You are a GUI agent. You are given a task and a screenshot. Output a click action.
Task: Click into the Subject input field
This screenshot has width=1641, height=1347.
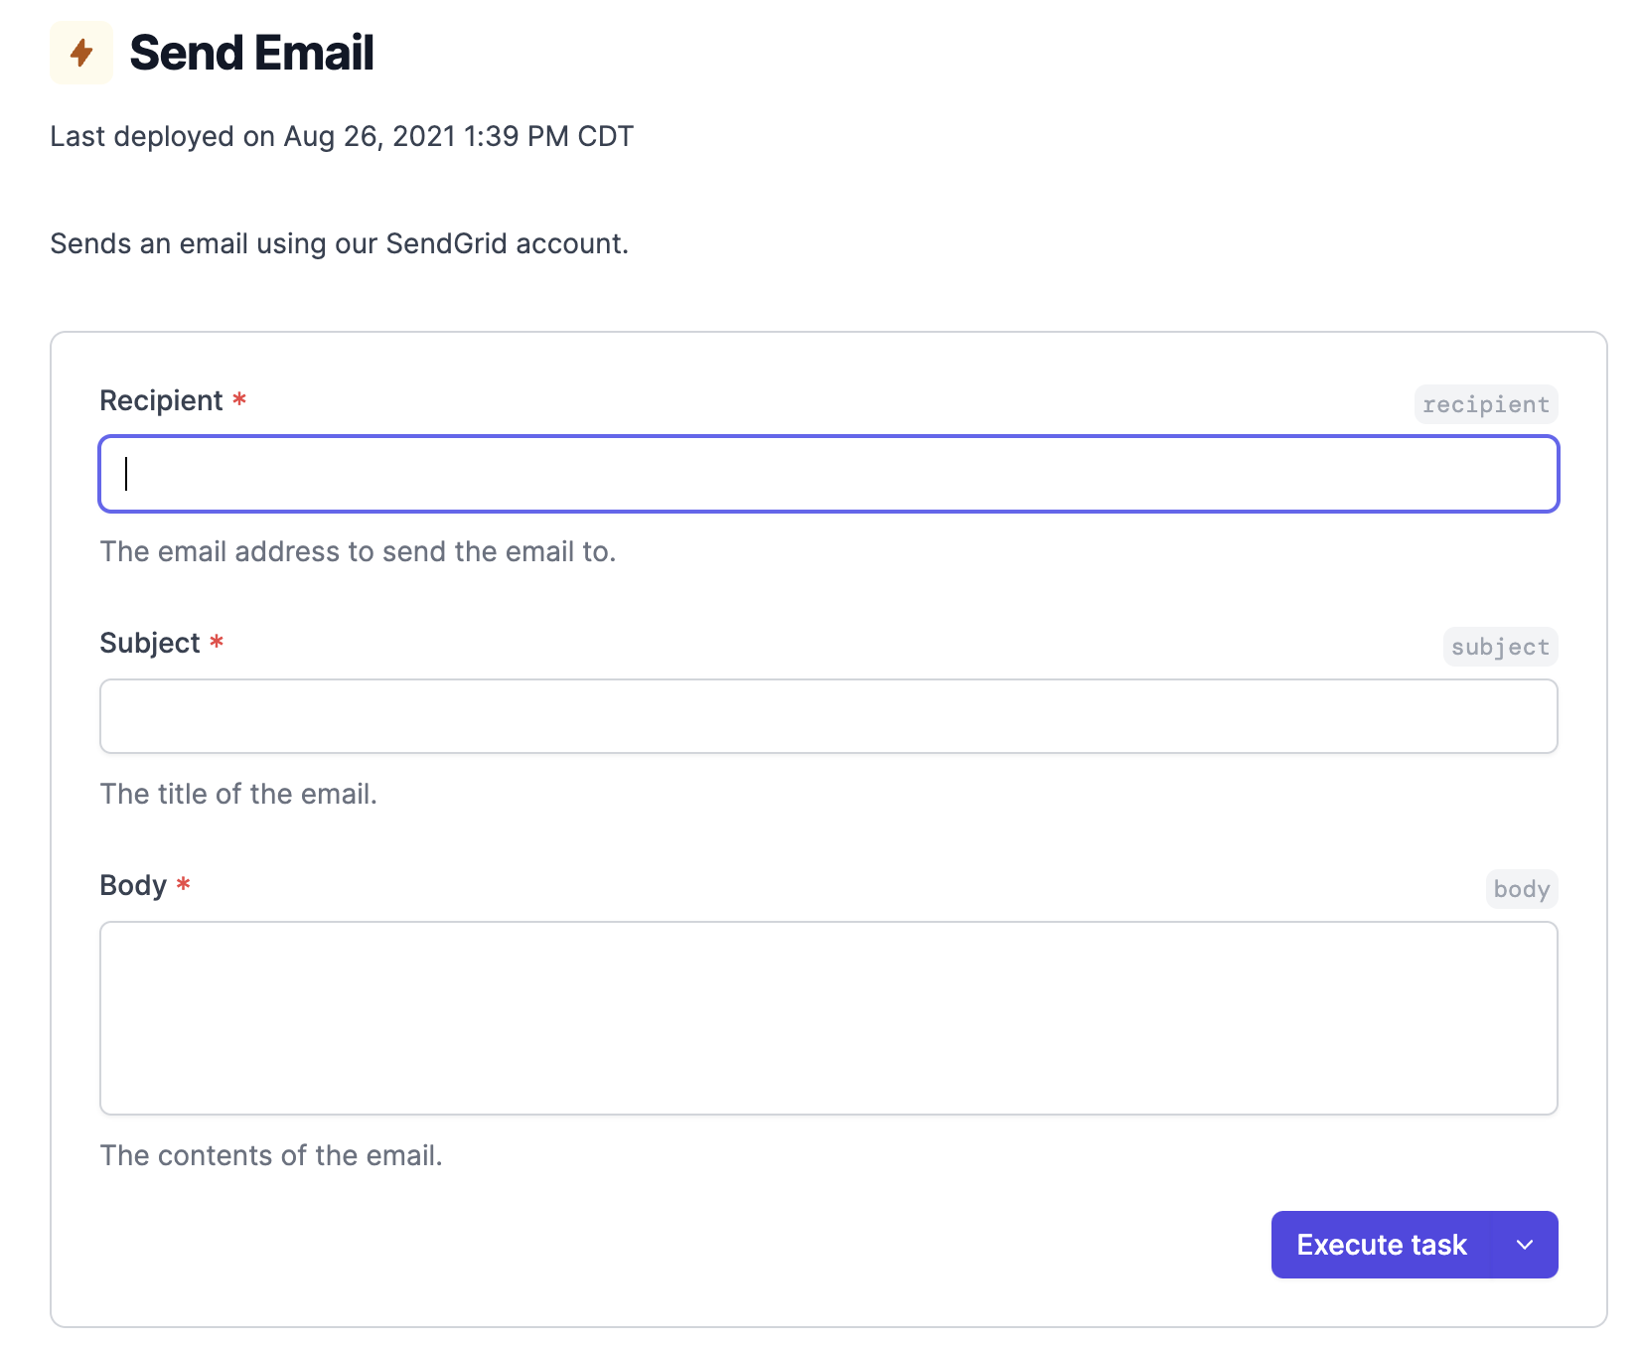click(x=828, y=716)
